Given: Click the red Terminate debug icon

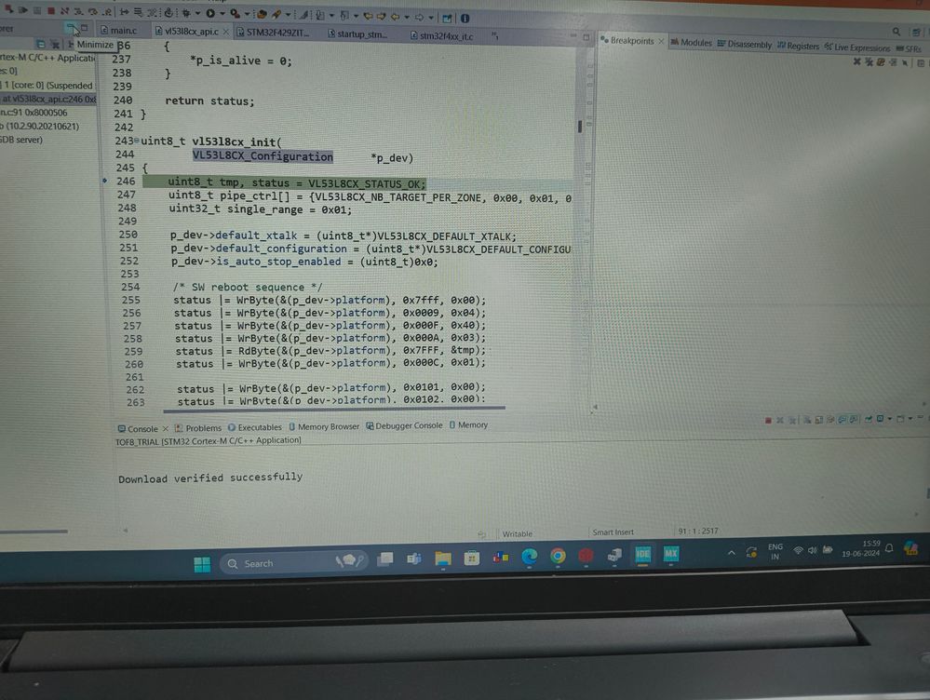Looking at the screenshot, I should [x=51, y=10].
